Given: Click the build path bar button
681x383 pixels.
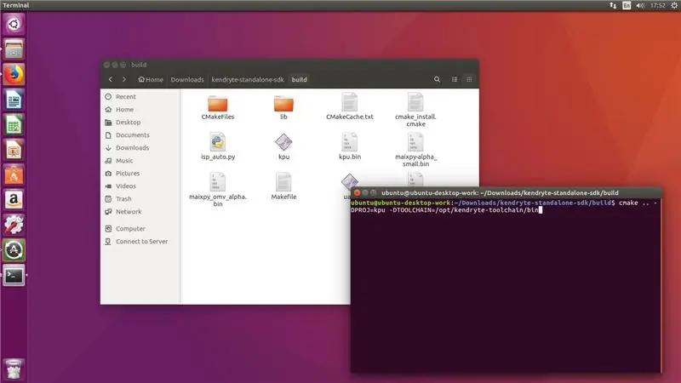Looking at the screenshot, I should (300, 79).
